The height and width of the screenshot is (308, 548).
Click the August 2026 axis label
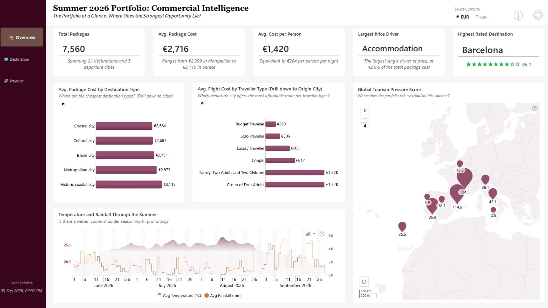click(232, 285)
